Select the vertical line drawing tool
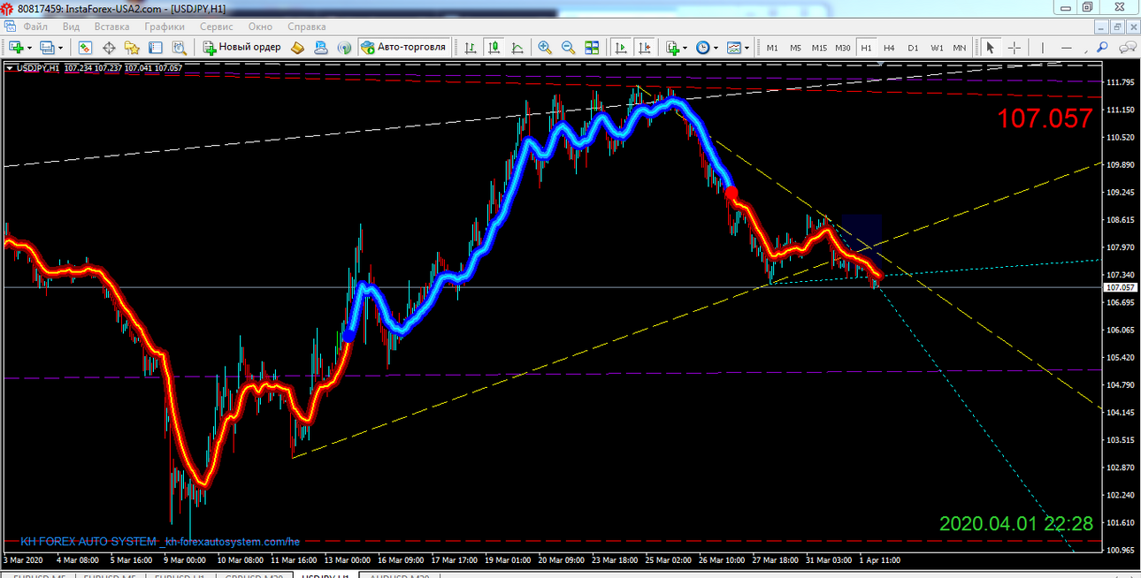 click(1044, 47)
